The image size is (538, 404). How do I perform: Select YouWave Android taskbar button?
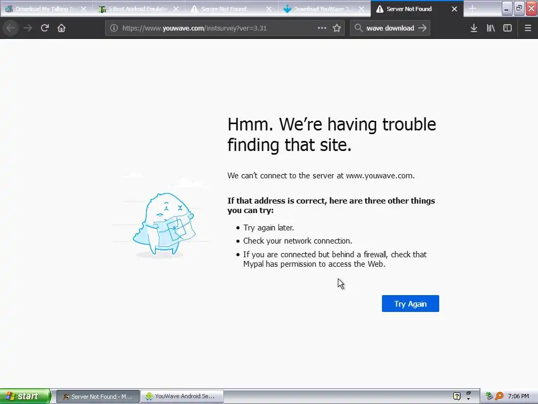click(x=182, y=397)
